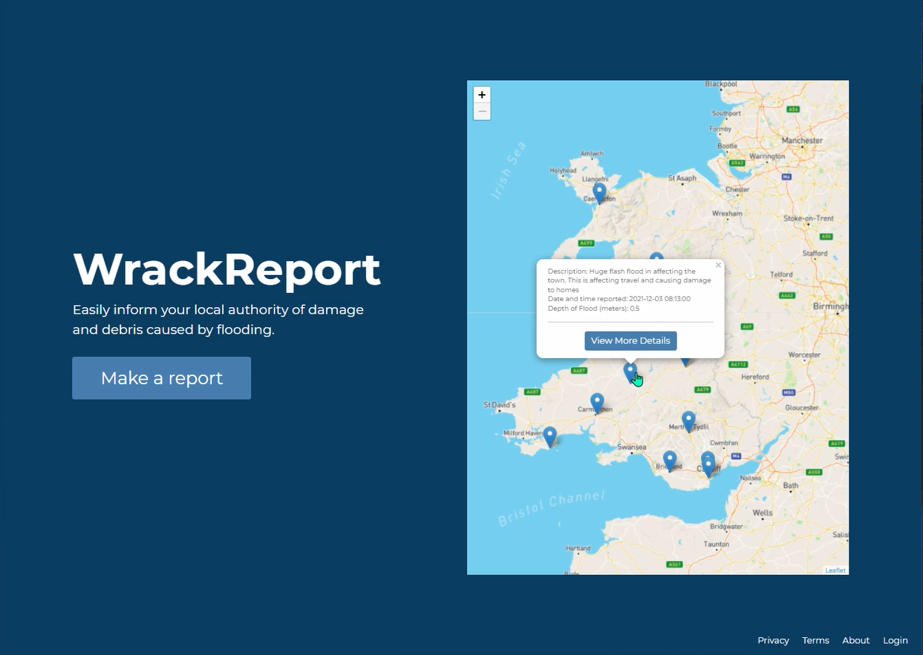Viewport: 923px width, 655px height.
Task: Zoom in on the flood map
Action: coord(482,95)
